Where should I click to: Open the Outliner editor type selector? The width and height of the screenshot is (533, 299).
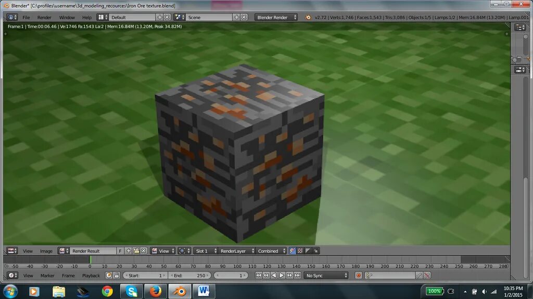pos(520,28)
